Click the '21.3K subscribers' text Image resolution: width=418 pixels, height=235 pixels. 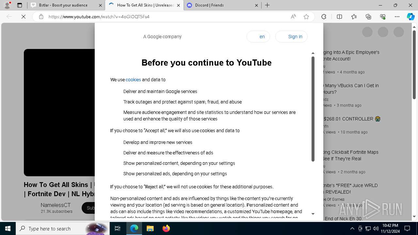click(x=56, y=211)
